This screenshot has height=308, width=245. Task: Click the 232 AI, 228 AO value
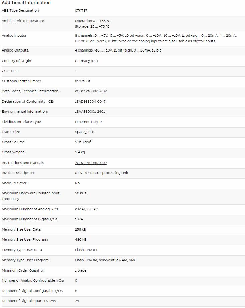coord(87,209)
